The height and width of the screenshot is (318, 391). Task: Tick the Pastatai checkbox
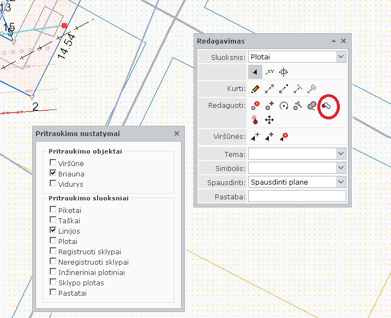pos(53,292)
